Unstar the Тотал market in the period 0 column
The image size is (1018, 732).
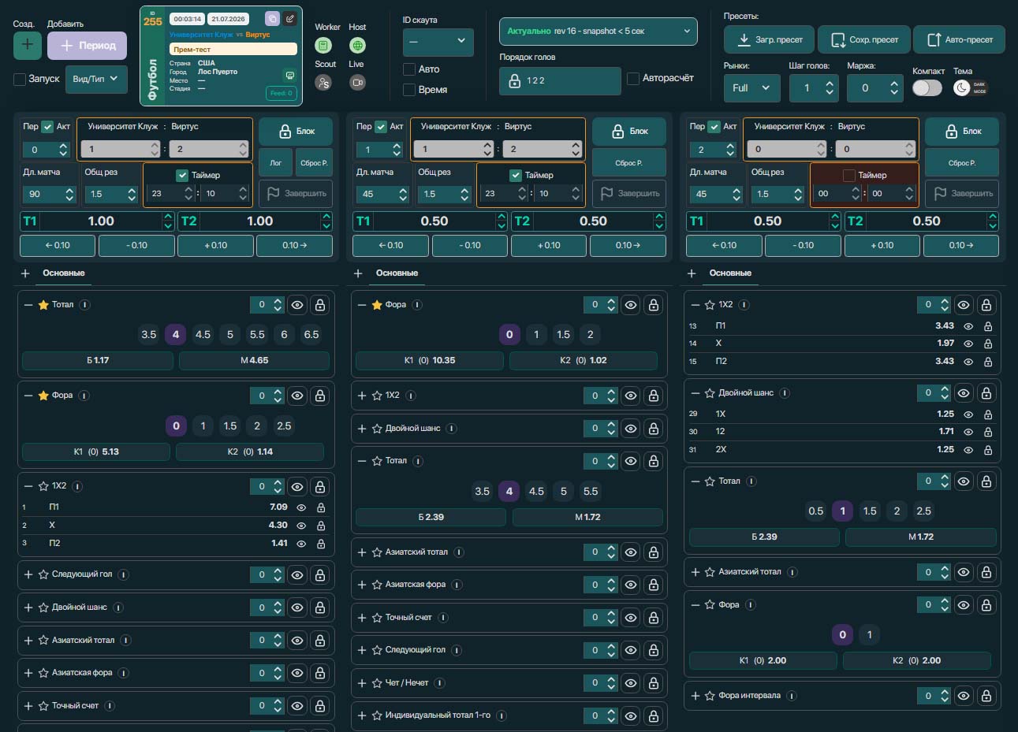pos(43,305)
